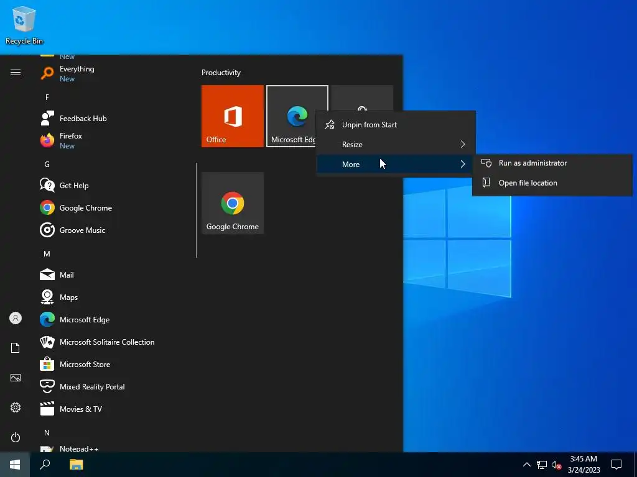The height and width of the screenshot is (477, 637).
Task: Open Documents from Start sidebar
Action: (x=16, y=348)
